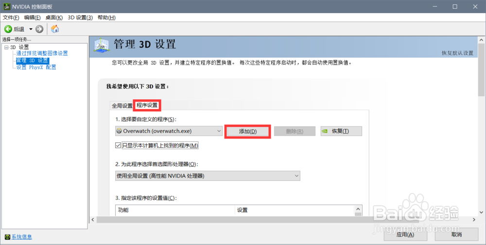Click the NVIDIA title bar icon
Image resolution: width=486 pixels, height=245 pixels.
click(x=7, y=6)
